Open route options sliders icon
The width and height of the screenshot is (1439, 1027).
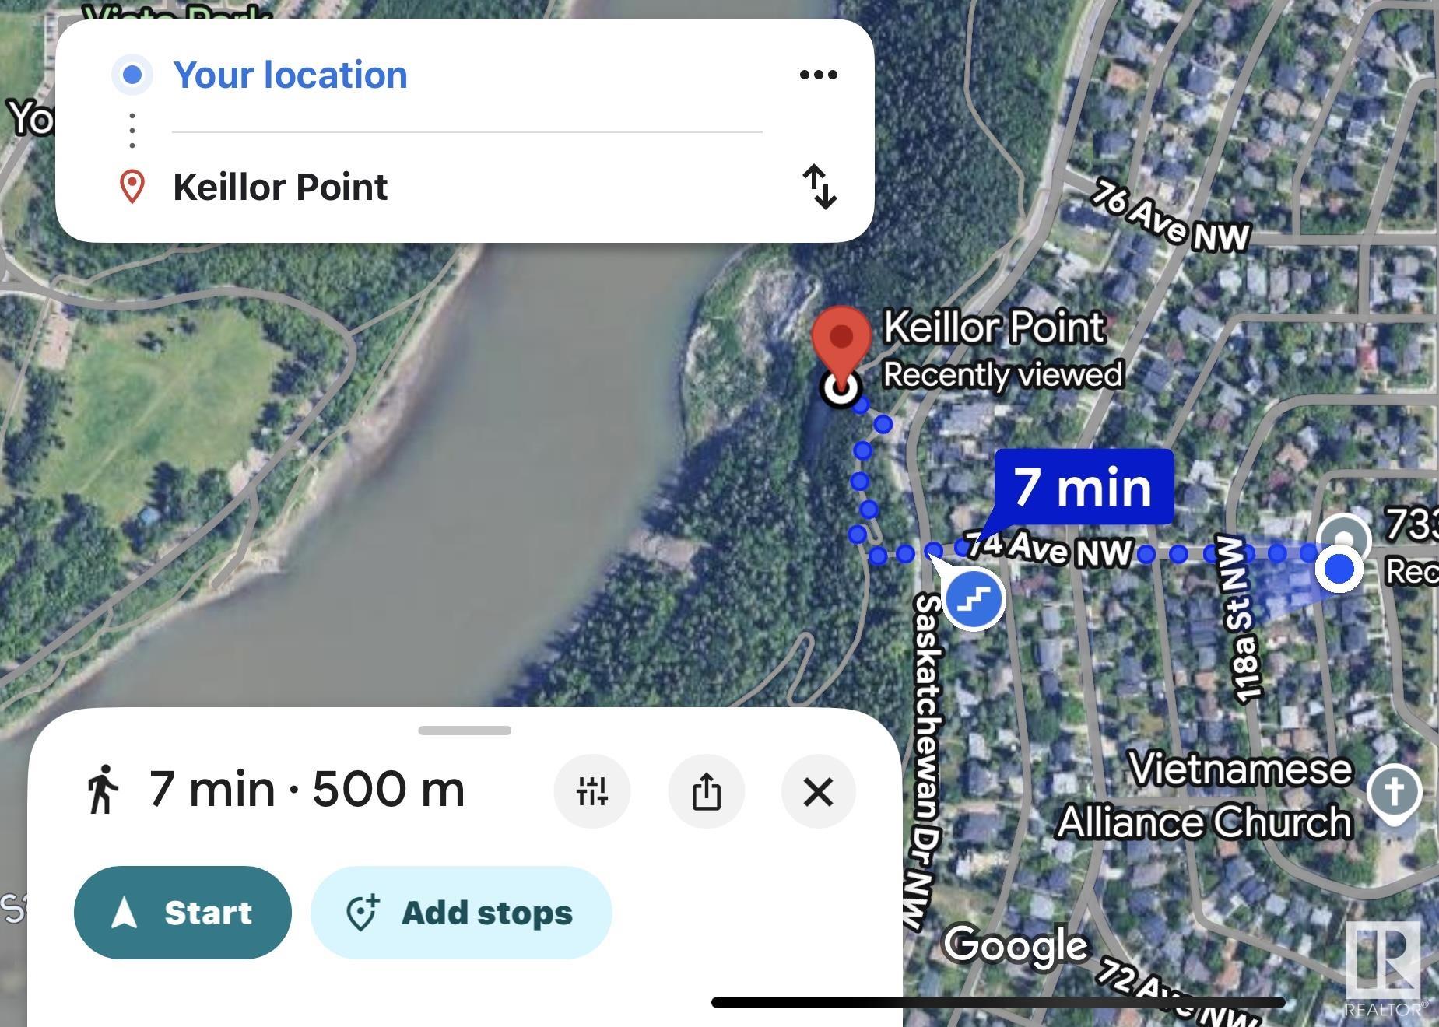(x=592, y=791)
